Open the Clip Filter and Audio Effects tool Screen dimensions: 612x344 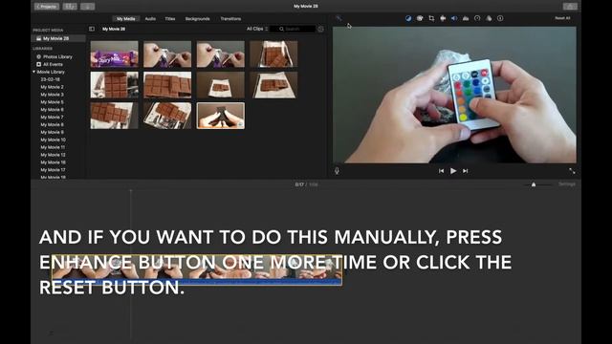(489, 18)
